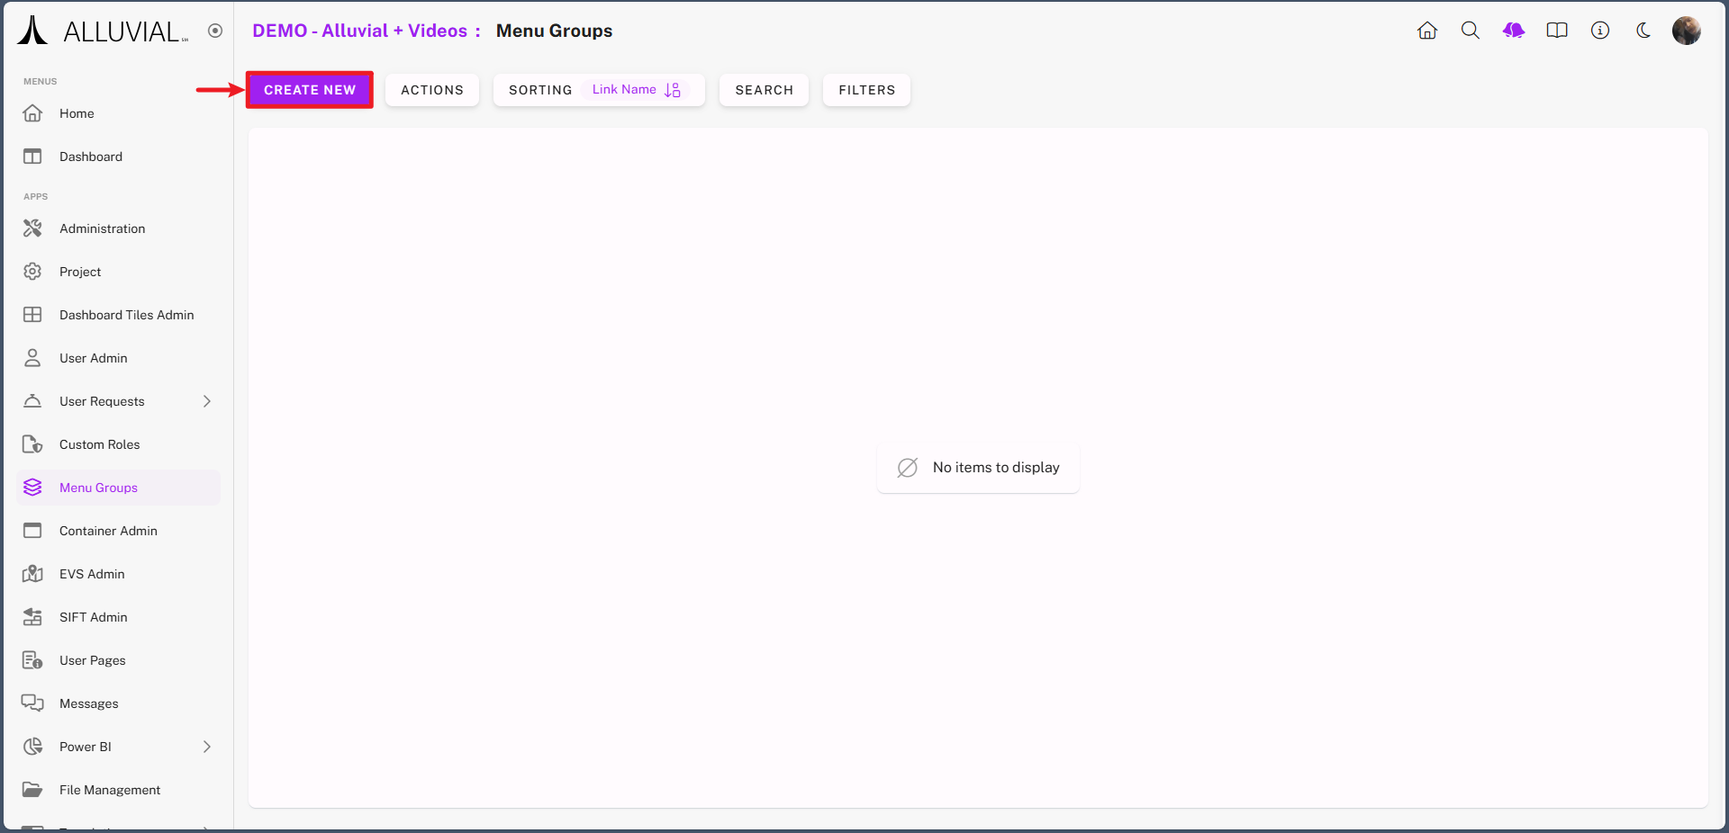Screen dimensions: 1729x833
Task: Open SIFT Admin menu item
Action: point(118,617)
